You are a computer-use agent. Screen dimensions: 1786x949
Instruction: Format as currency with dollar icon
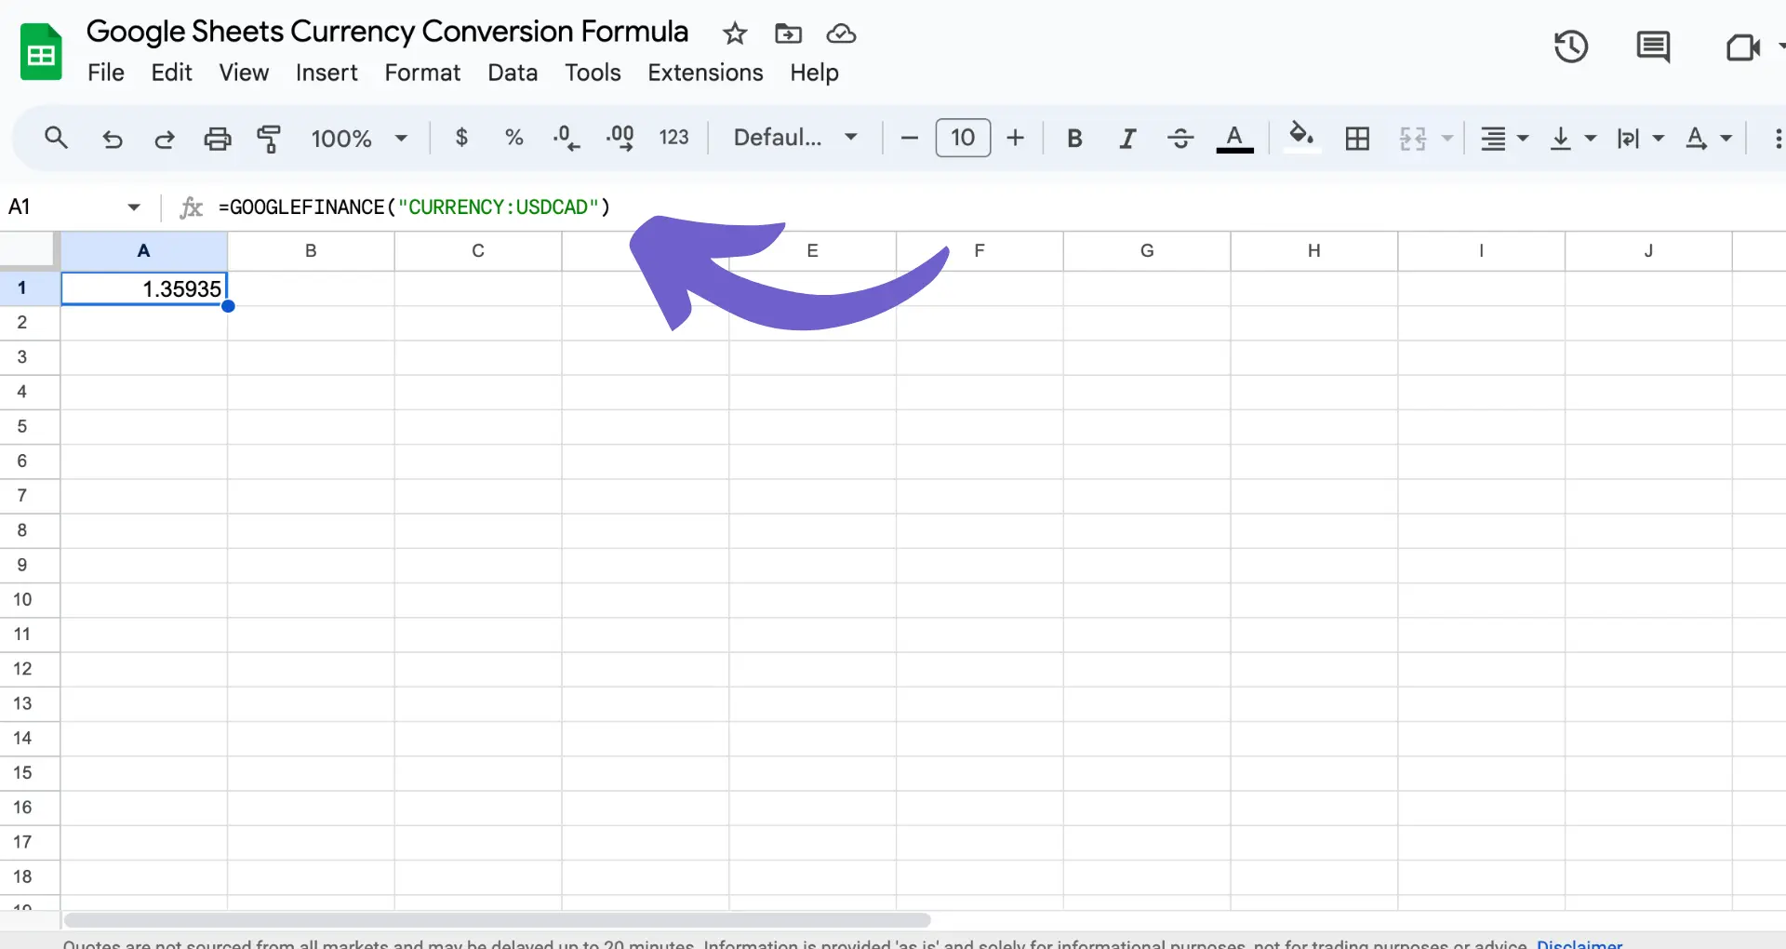461,138
